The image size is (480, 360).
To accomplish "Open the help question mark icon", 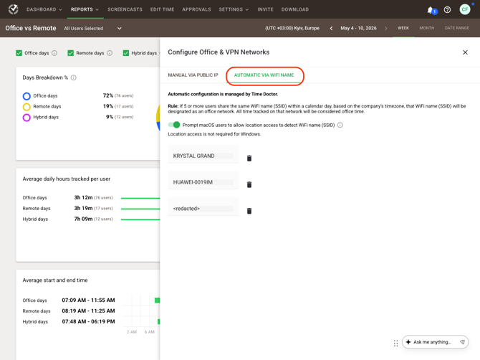I will [x=447, y=10].
